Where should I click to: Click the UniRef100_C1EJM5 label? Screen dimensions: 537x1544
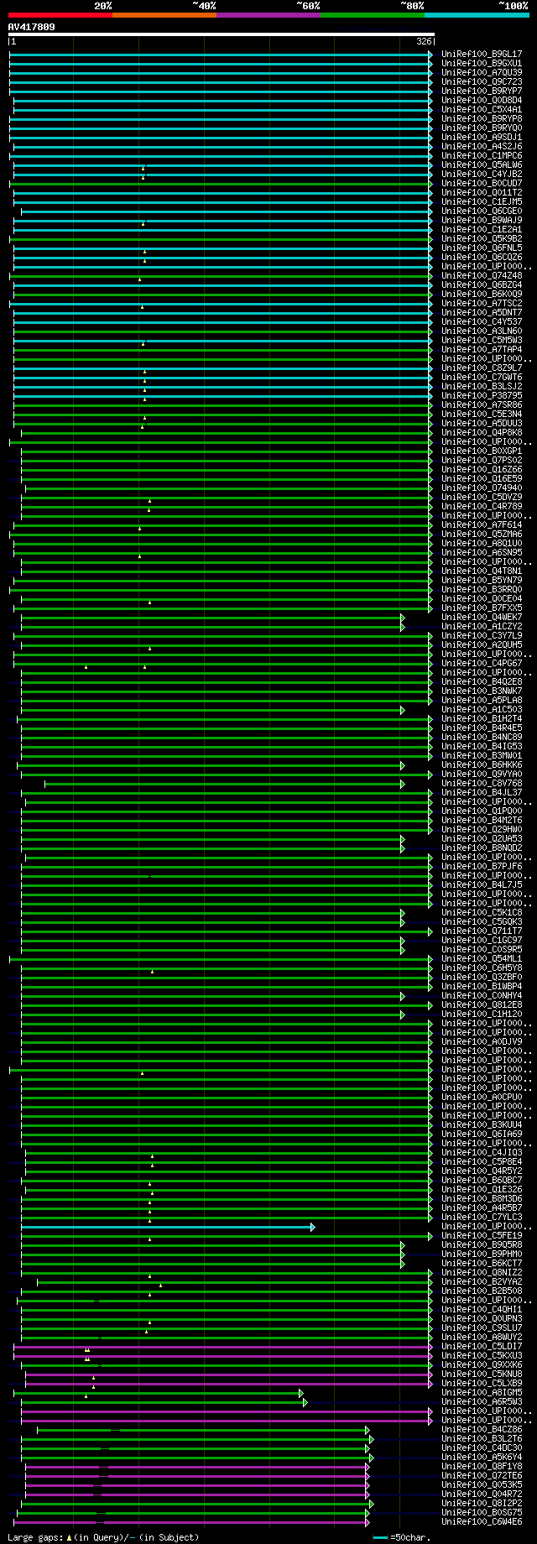[x=482, y=201]
